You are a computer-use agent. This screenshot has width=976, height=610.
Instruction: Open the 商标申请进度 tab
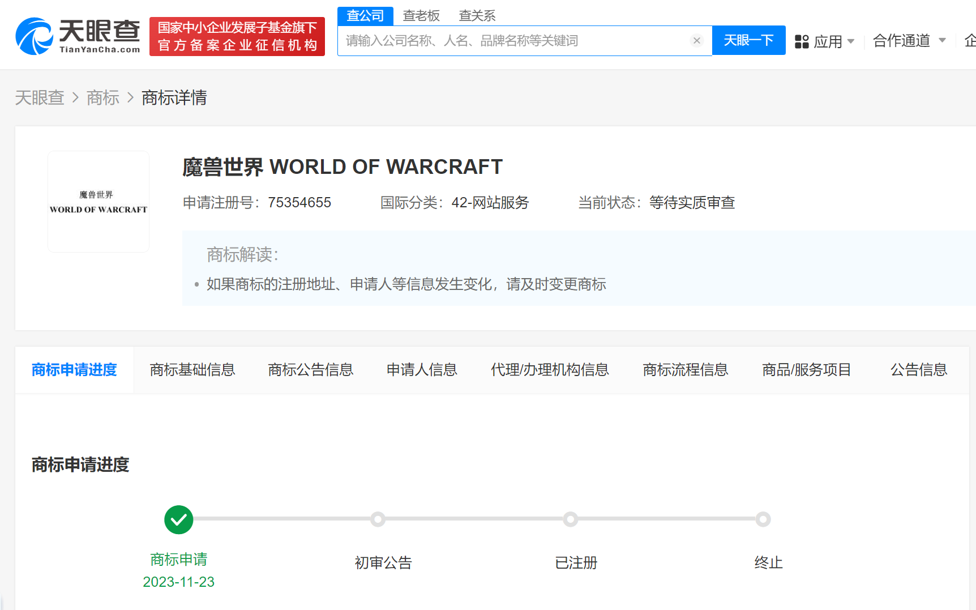(74, 370)
